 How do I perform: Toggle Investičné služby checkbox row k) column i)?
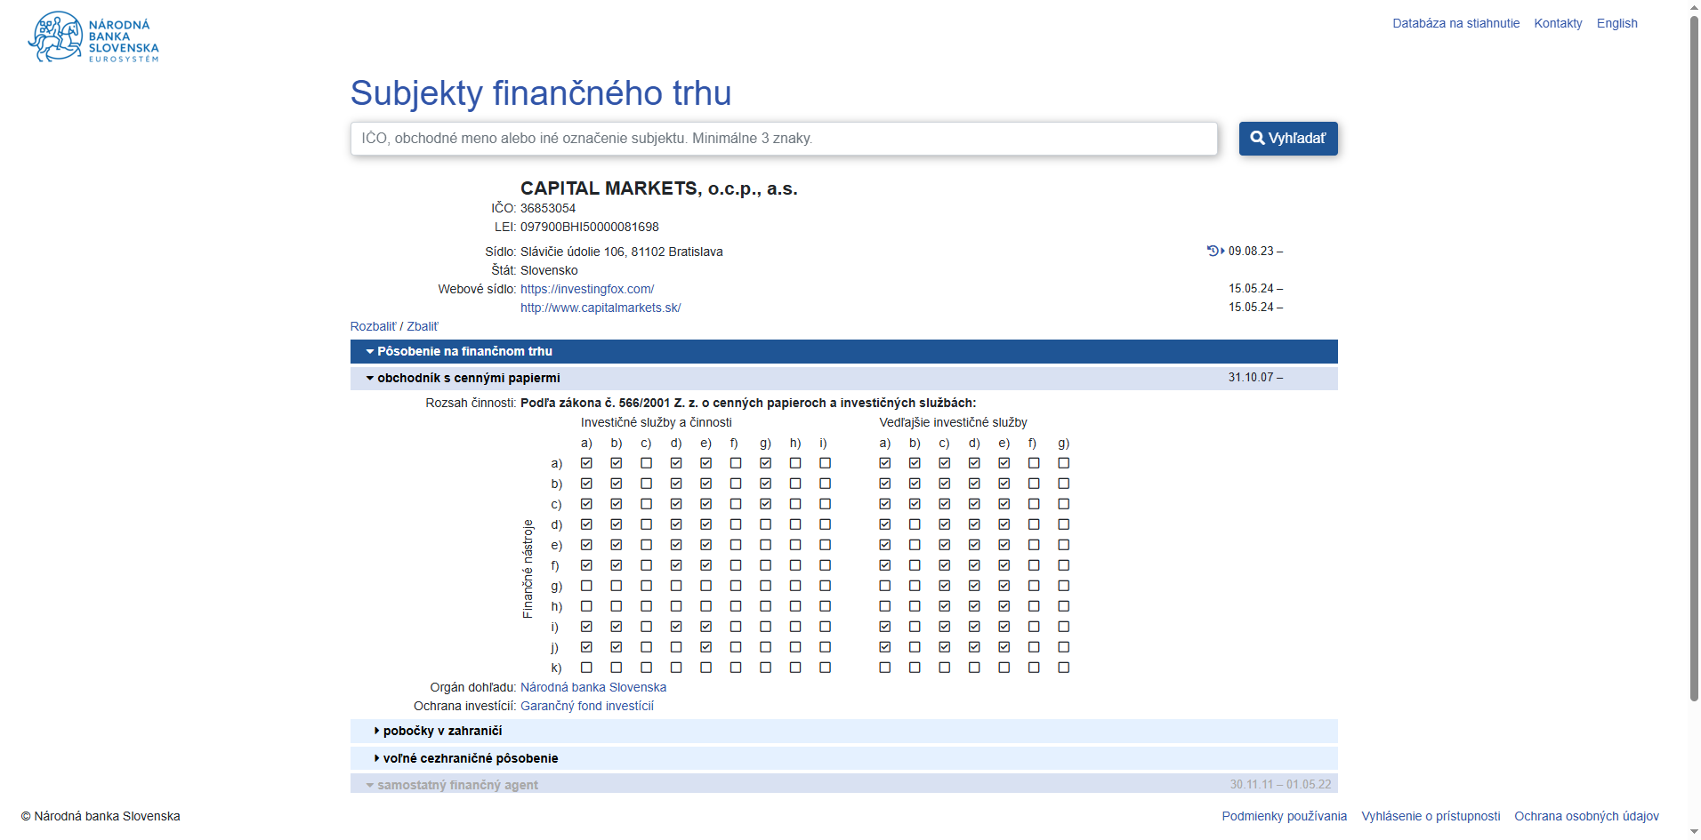825,668
